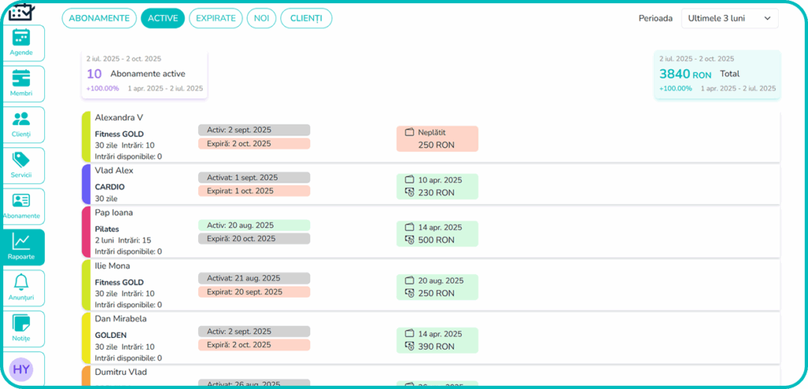Expand the Perioada dropdown Ultimele 3 luni
The width and height of the screenshot is (808, 389).
pos(729,18)
